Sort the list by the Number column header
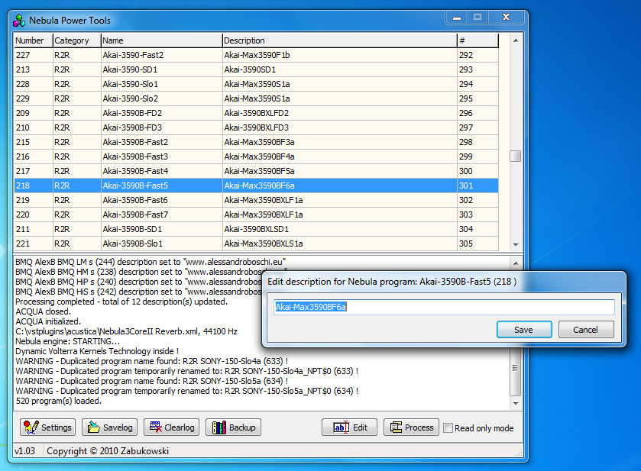The image size is (641, 471). tap(33, 40)
